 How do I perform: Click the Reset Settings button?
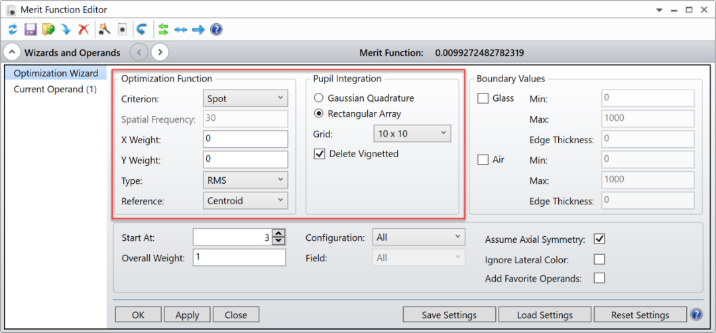[x=640, y=314]
